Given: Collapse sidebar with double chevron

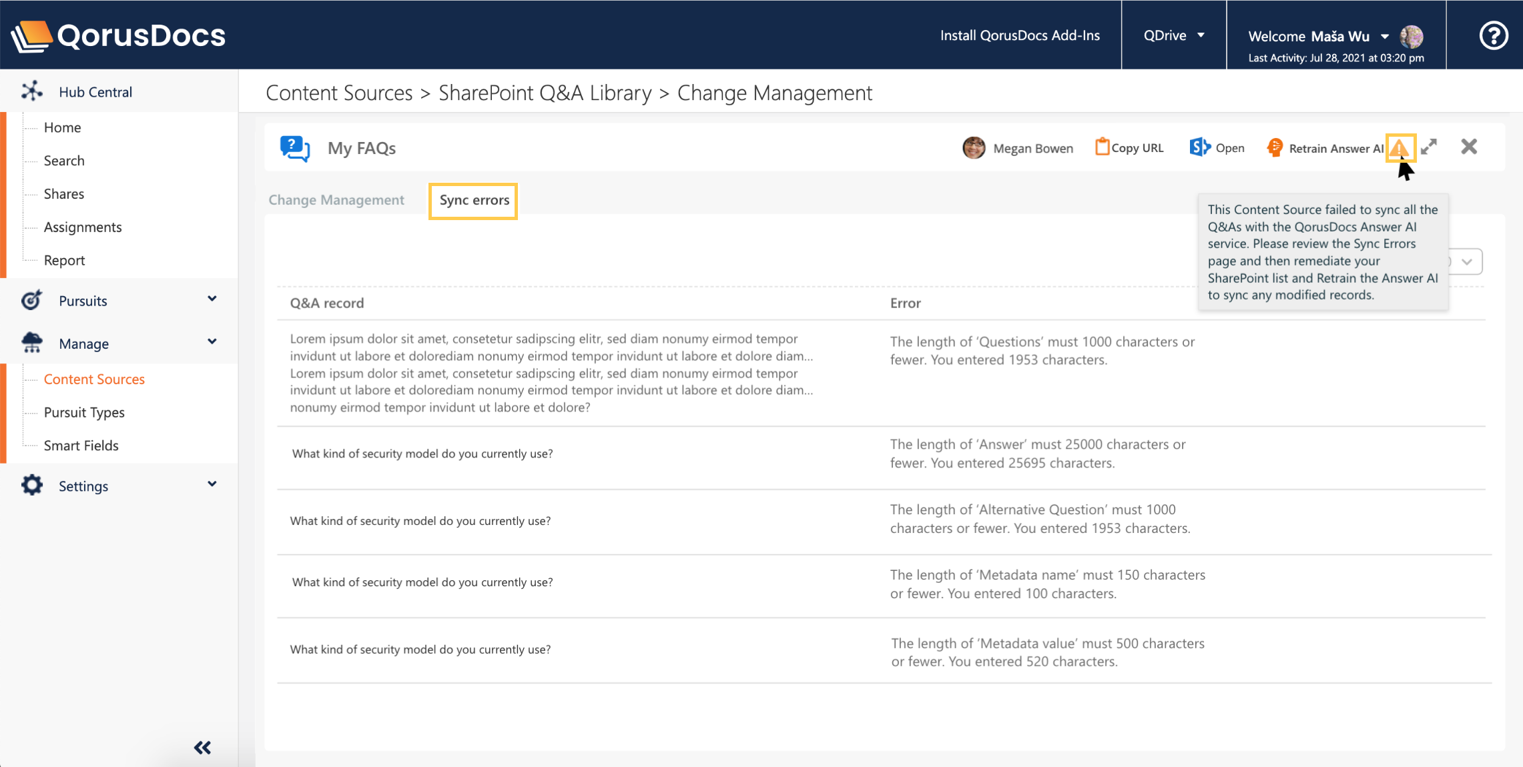Looking at the screenshot, I should tap(202, 748).
